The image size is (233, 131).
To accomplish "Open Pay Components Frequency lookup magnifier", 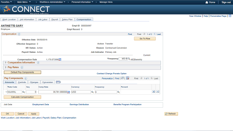I will pyautogui.click(x=118, y=92).
